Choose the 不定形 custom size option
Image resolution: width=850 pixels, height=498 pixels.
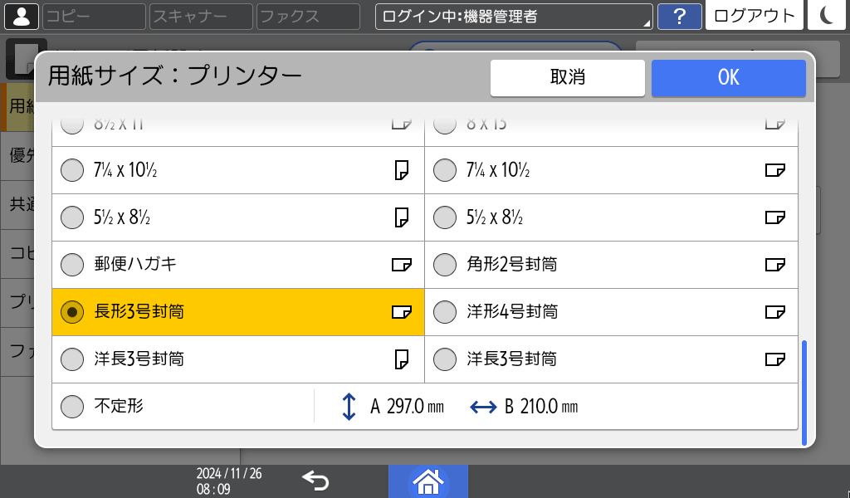(71, 406)
